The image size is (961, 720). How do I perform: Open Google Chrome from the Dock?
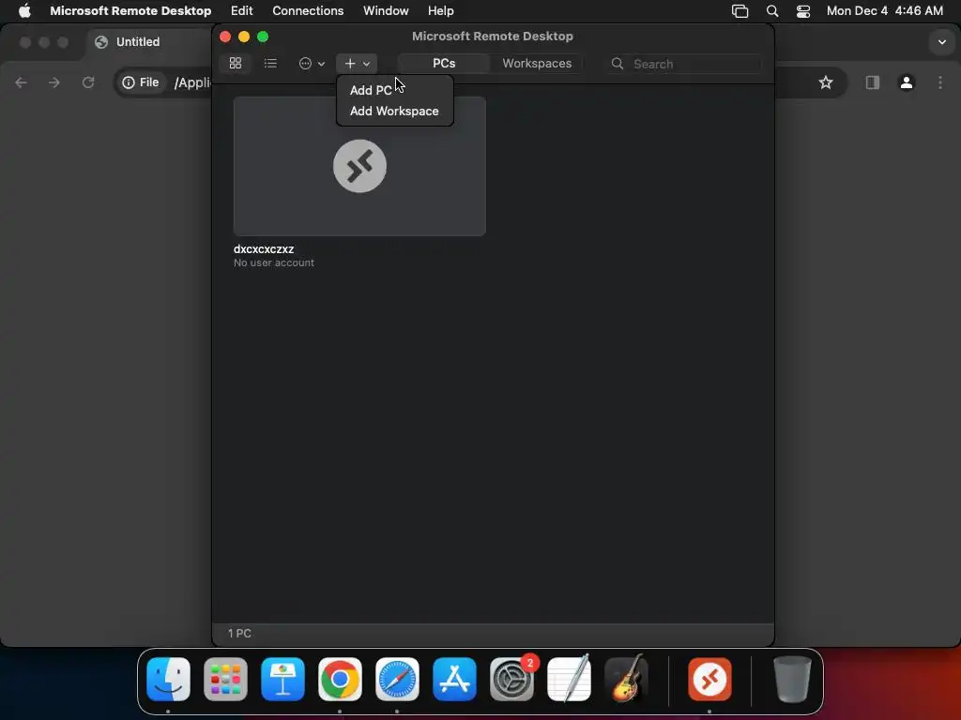point(340,679)
